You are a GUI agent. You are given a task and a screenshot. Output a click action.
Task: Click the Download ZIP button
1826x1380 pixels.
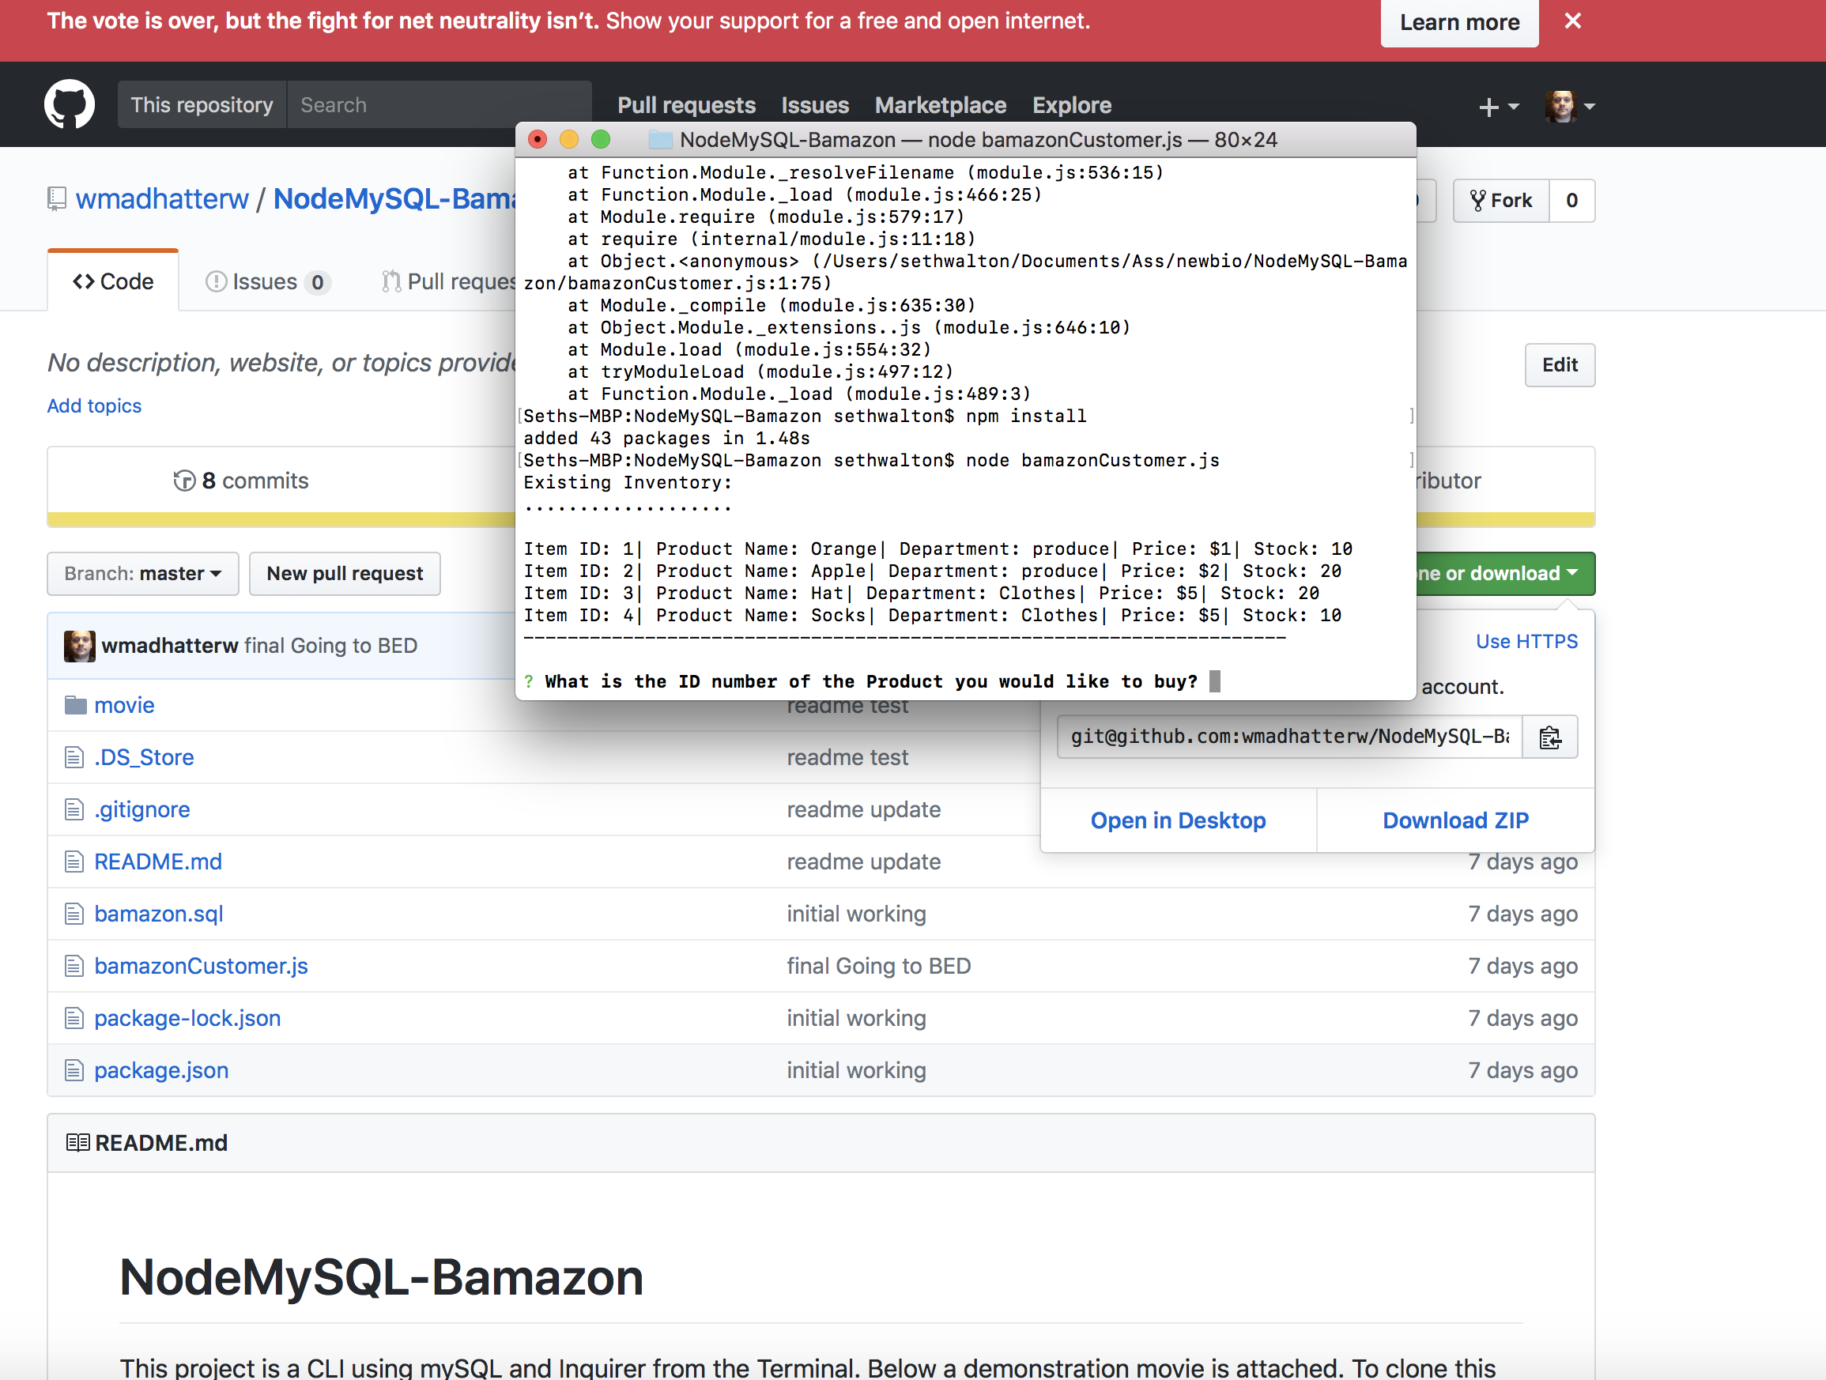1456,820
